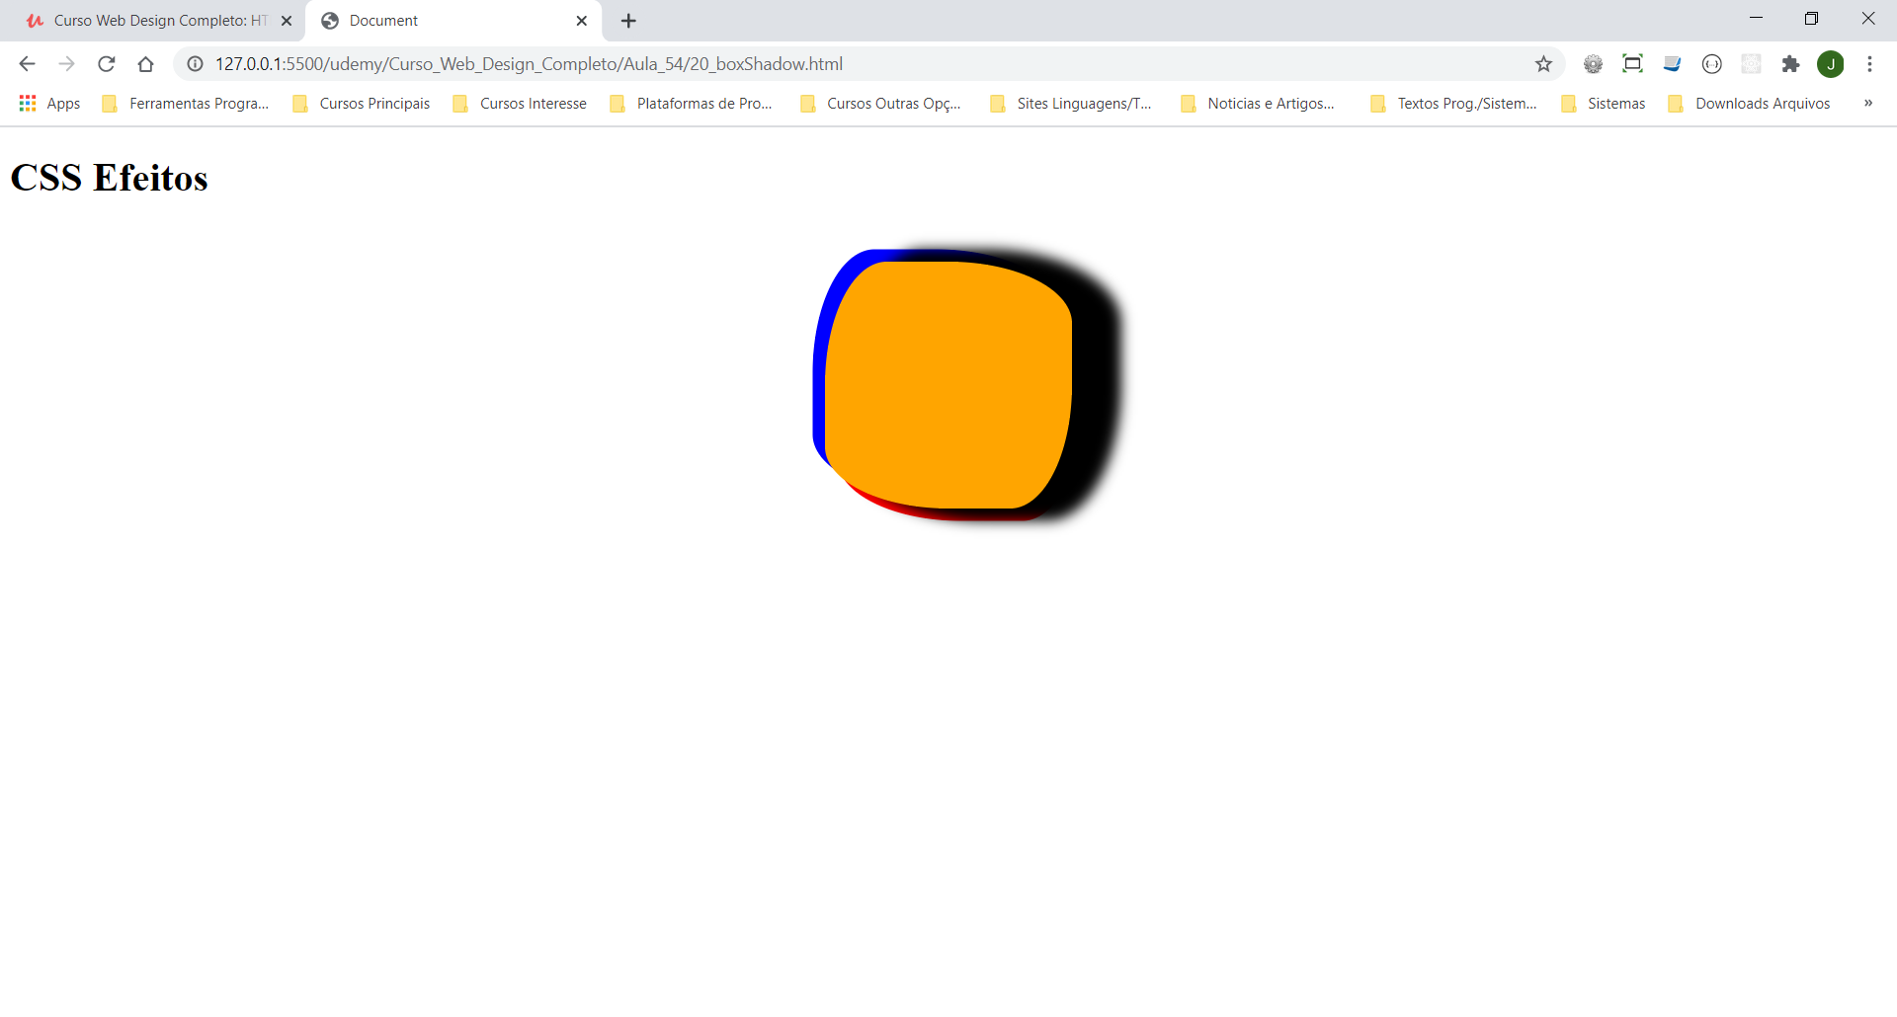1897x1017 pixels.
Task: Click the orange rounded box
Action: [948, 385]
